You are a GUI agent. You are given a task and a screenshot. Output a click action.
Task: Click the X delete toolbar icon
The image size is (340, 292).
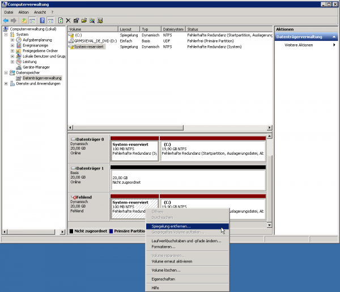(68, 20)
